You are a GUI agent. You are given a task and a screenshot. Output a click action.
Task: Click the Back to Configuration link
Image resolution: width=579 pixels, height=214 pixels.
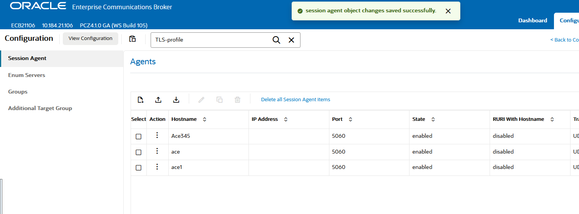[564, 40]
